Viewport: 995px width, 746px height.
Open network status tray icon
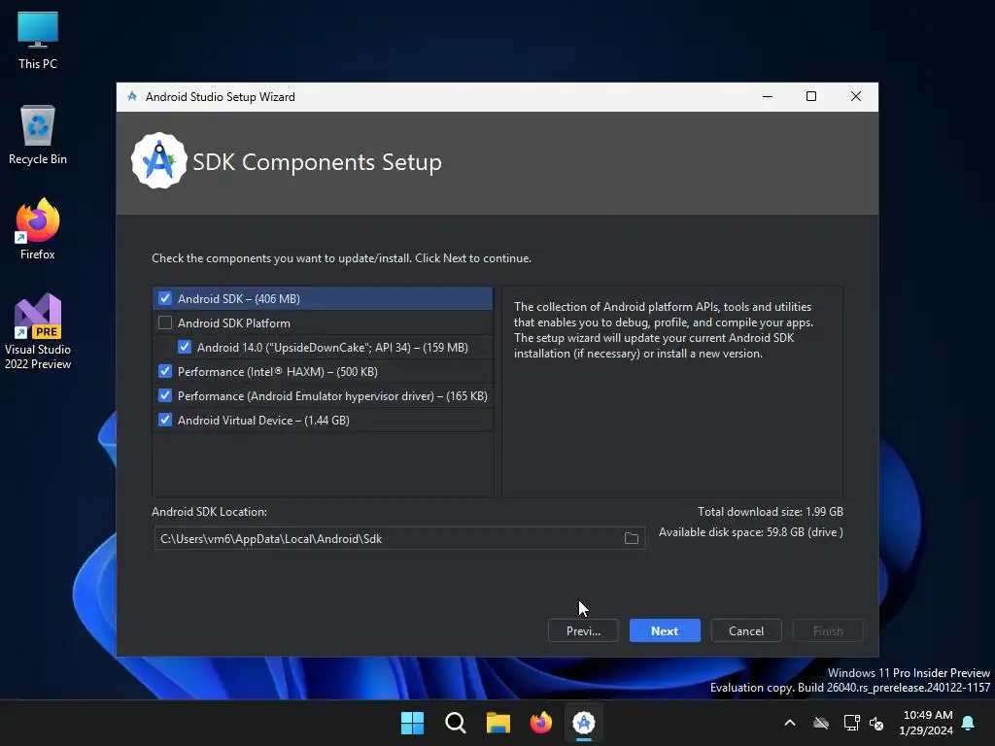(x=851, y=723)
